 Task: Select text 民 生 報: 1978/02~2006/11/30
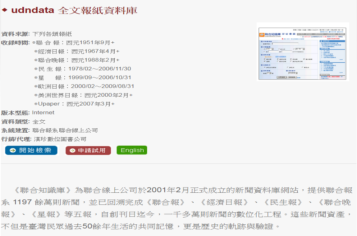[x=84, y=69]
